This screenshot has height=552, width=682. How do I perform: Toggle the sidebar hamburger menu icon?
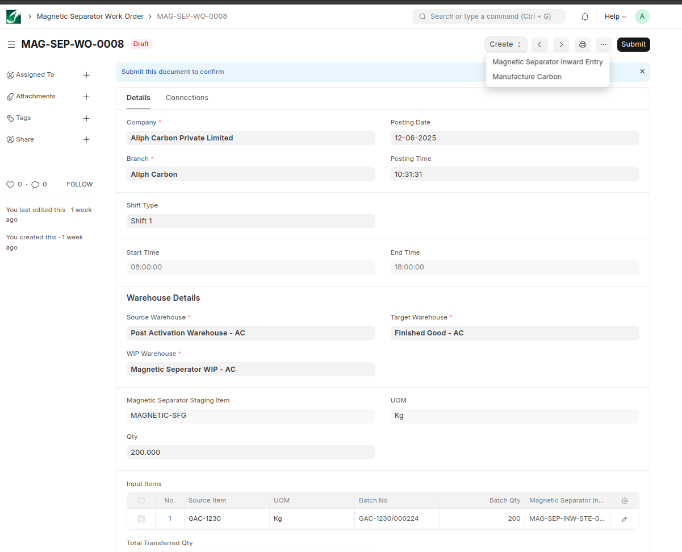point(11,44)
